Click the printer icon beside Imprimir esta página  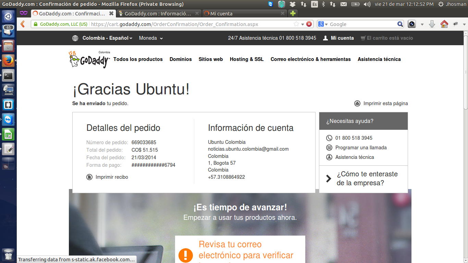click(x=357, y=103)
